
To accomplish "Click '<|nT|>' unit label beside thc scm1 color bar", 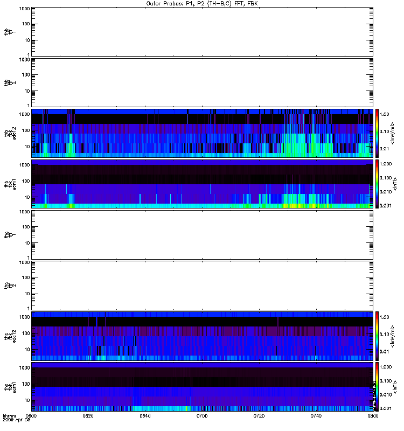I will [x=395, y=387].
